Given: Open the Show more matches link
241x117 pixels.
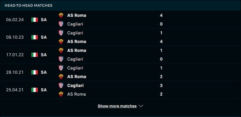Looking at the screenshot, I should (x=117, y=106).
